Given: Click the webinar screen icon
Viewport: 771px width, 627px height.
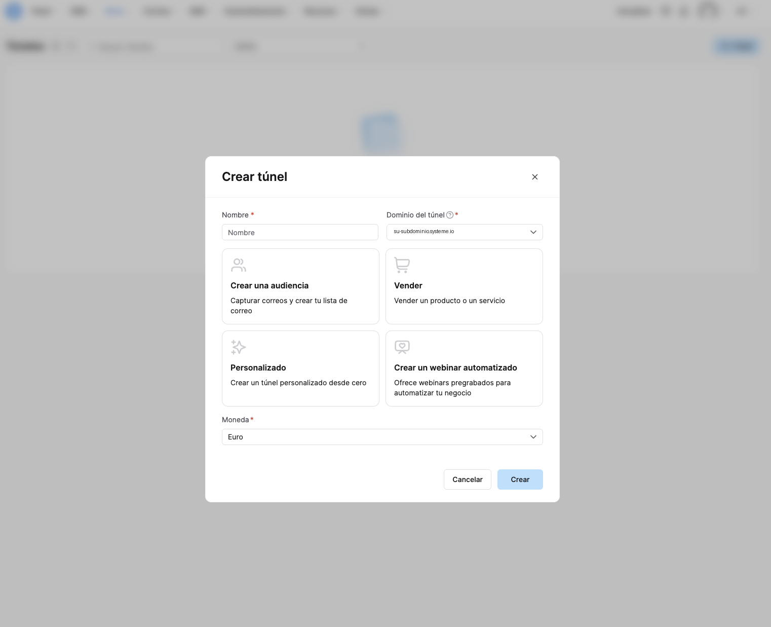Looking at the screenshot, I should pos(402,347).
